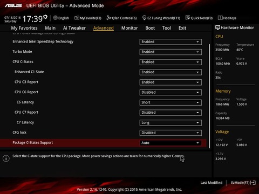This screenshot has width=259, height=194.
Task: Click the CPU frequency 3500 MHz value
Action: click(222, 50)
